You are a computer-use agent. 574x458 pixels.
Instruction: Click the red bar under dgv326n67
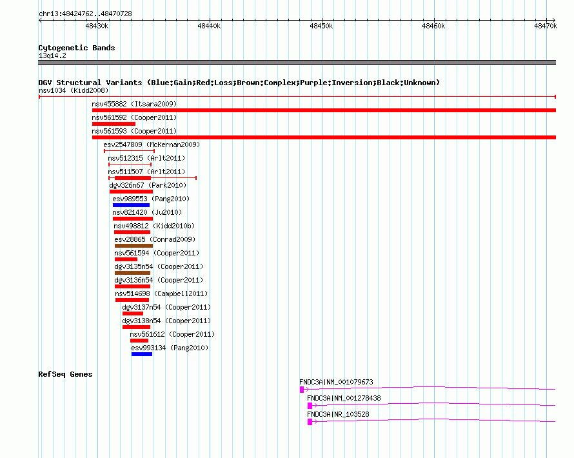pos(131,192)
